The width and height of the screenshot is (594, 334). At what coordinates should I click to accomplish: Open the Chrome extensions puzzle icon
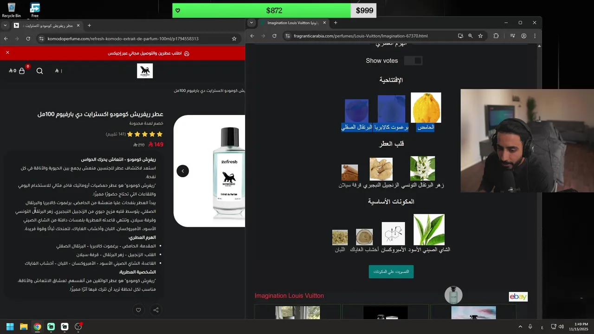[496, 36]
